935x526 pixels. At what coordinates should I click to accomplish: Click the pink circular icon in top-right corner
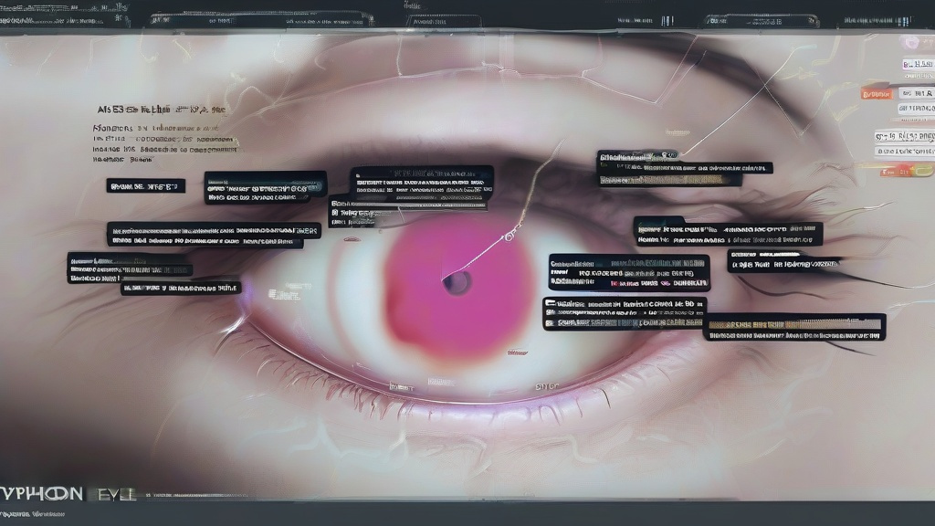coord(910,42)
